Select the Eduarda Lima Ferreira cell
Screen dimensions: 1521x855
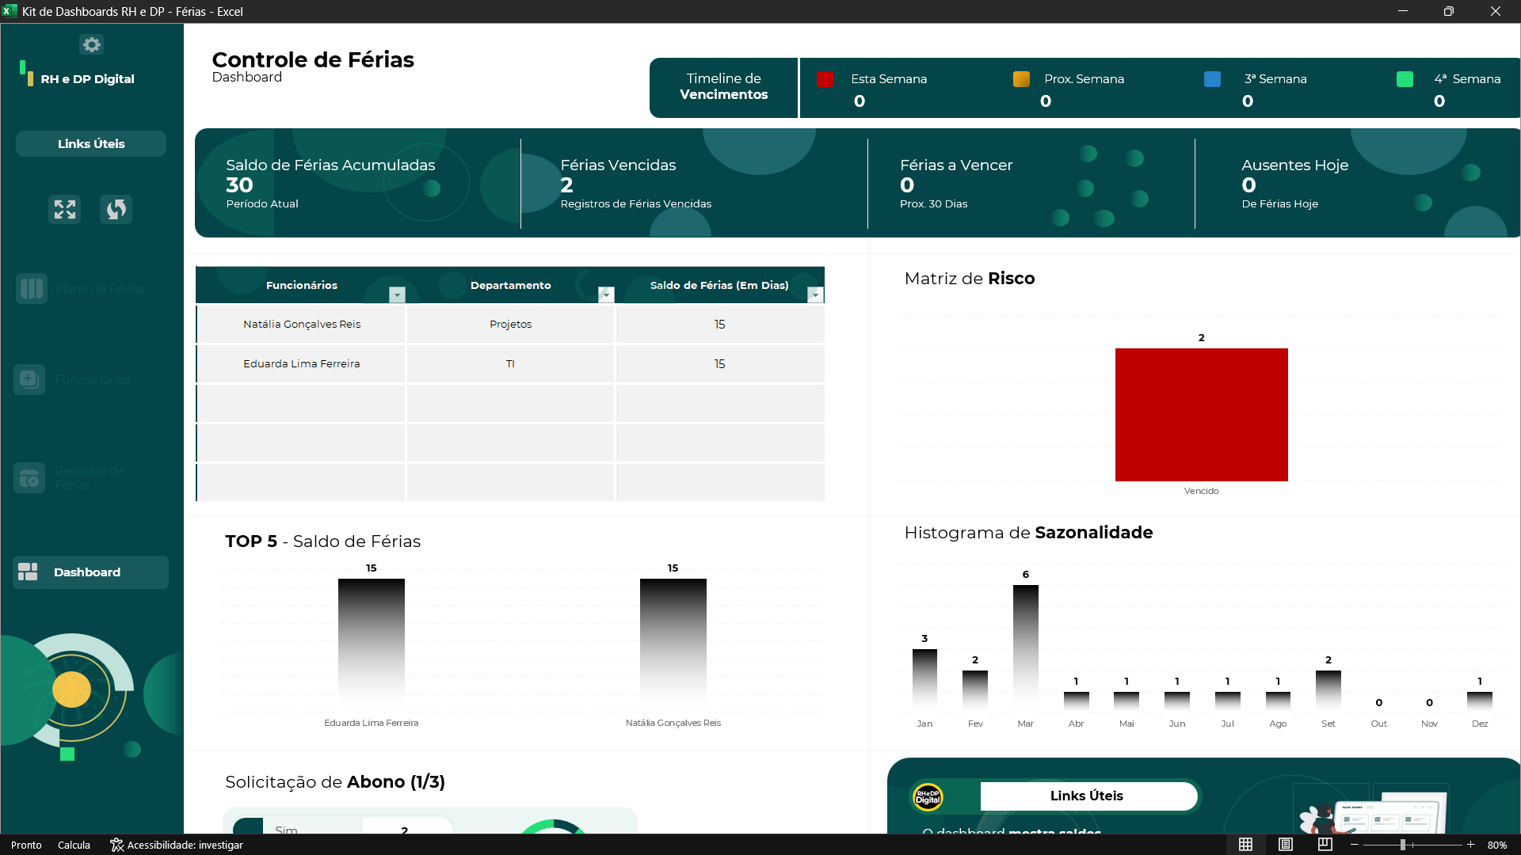(302, 363)
